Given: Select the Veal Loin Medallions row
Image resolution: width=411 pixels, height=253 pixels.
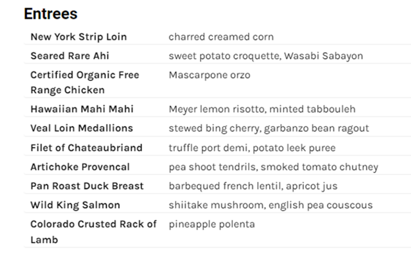Looking at the screenshot, I should click(x=81, y=128).
